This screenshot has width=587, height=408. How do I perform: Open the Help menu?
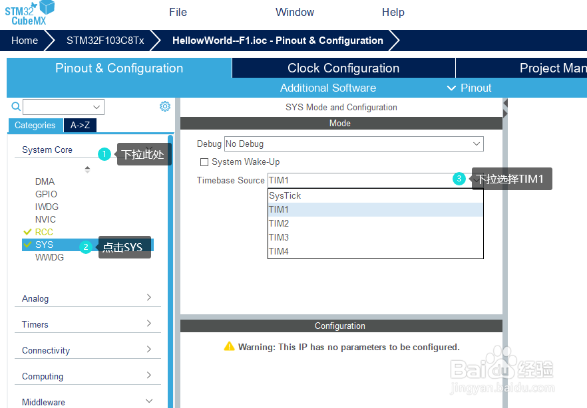pos(393,12)
